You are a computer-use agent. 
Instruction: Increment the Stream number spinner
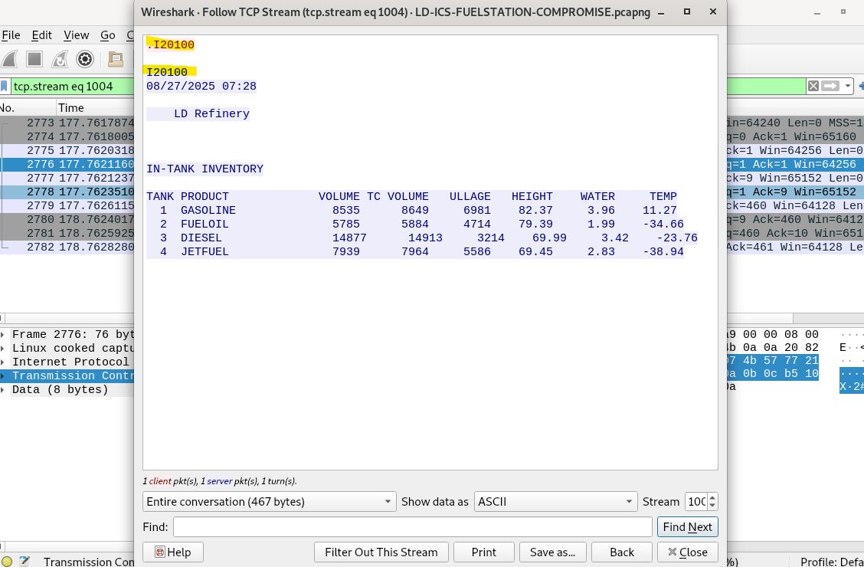pos(713,498)
